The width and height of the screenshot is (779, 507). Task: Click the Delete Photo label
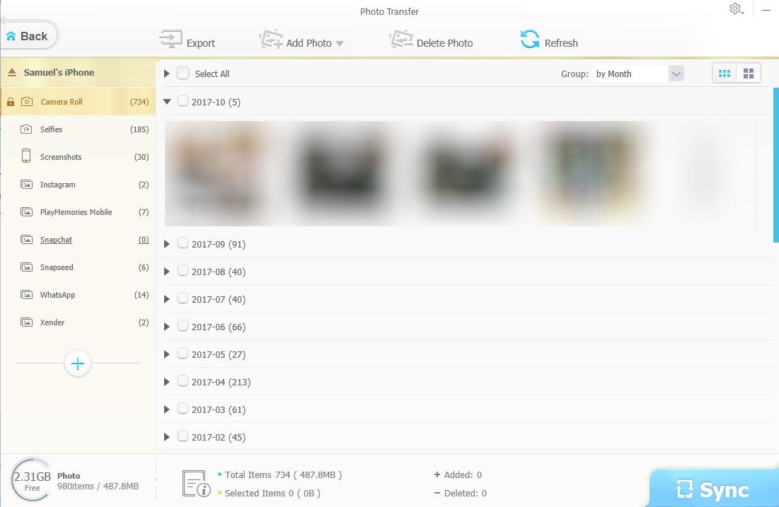pyautogui.click(x=444, y=43)
